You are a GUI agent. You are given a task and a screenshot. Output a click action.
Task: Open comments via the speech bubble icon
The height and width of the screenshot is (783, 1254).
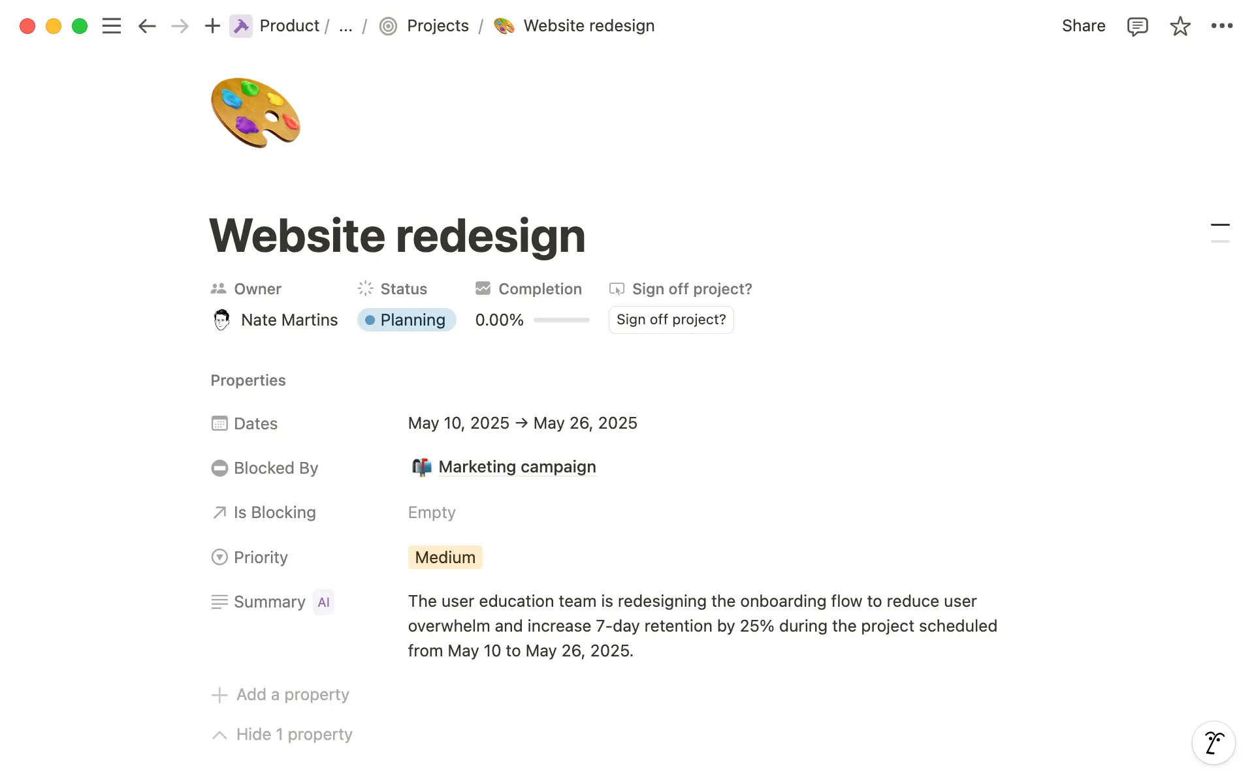point(1137,26)
